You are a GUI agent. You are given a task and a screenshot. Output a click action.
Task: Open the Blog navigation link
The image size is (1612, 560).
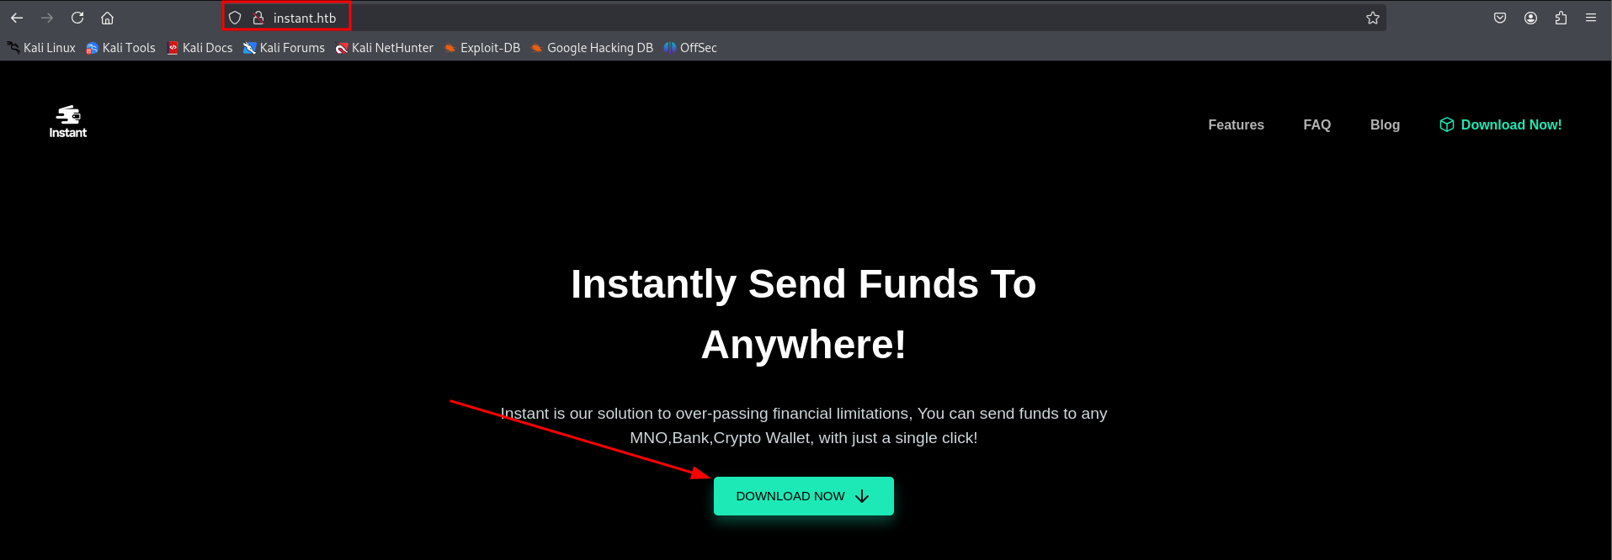[1385, 124]
